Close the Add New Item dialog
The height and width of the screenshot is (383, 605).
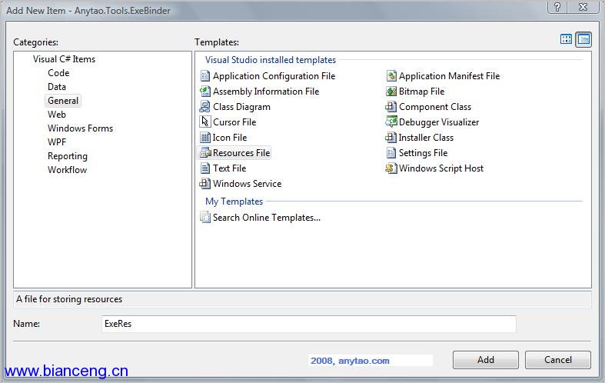coord(583,7)
